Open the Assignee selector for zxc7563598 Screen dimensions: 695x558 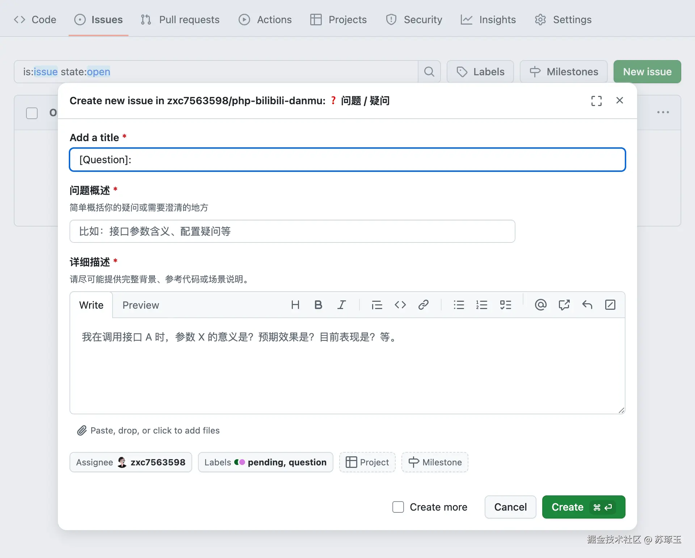[130, 462]
